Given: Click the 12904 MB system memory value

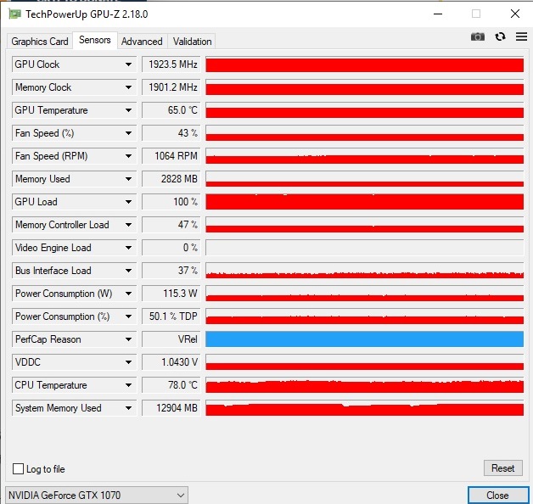Looking at the screenshot, I should [x=171, y=408].
